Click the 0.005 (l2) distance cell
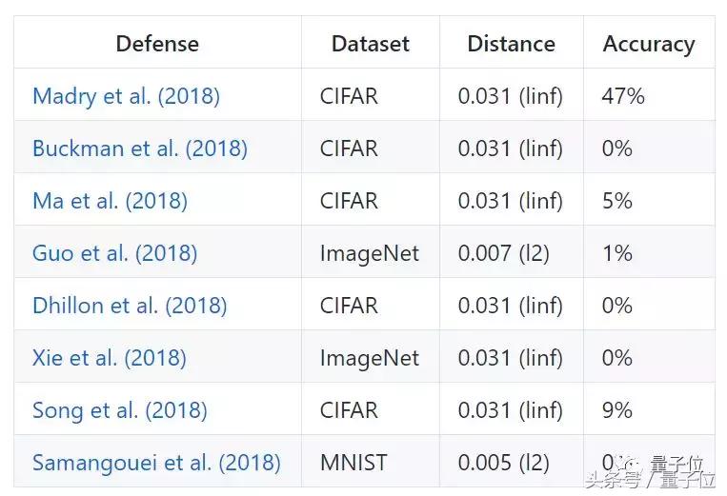This screenshot has height=496, width=727. pyautogui.click(x=504, y=463)
